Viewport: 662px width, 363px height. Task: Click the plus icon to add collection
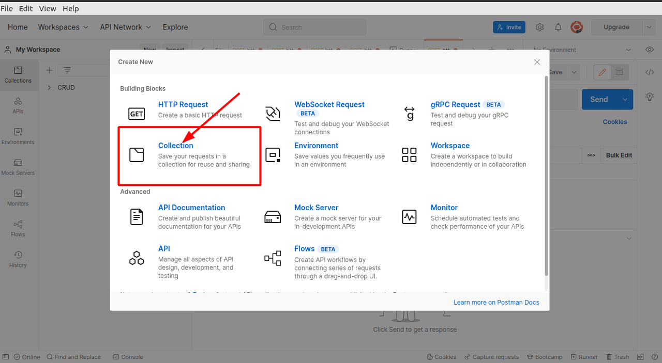(49, 70)
